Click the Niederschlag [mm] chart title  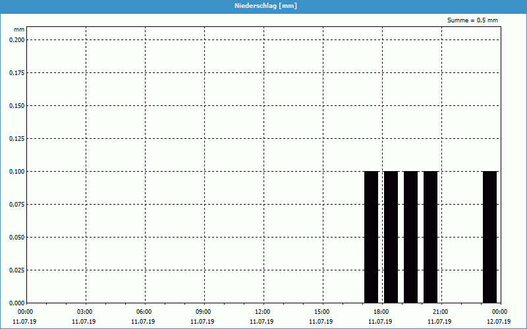pos(265,6)
